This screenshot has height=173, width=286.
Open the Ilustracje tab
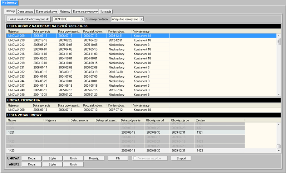(x=106, y=11)
